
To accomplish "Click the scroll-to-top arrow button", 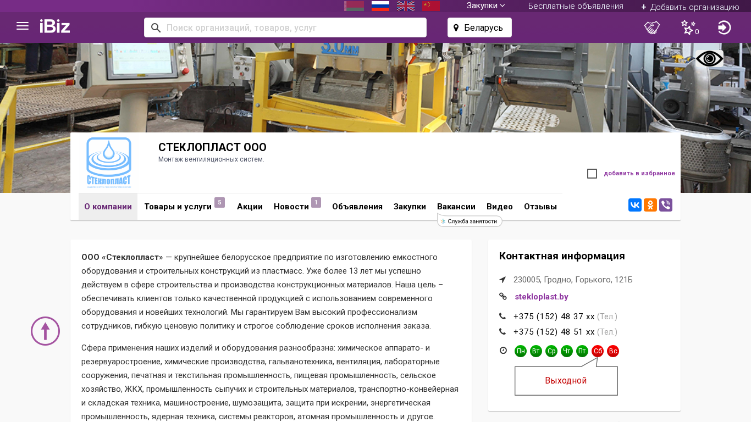I will click(x=45, y=331).
